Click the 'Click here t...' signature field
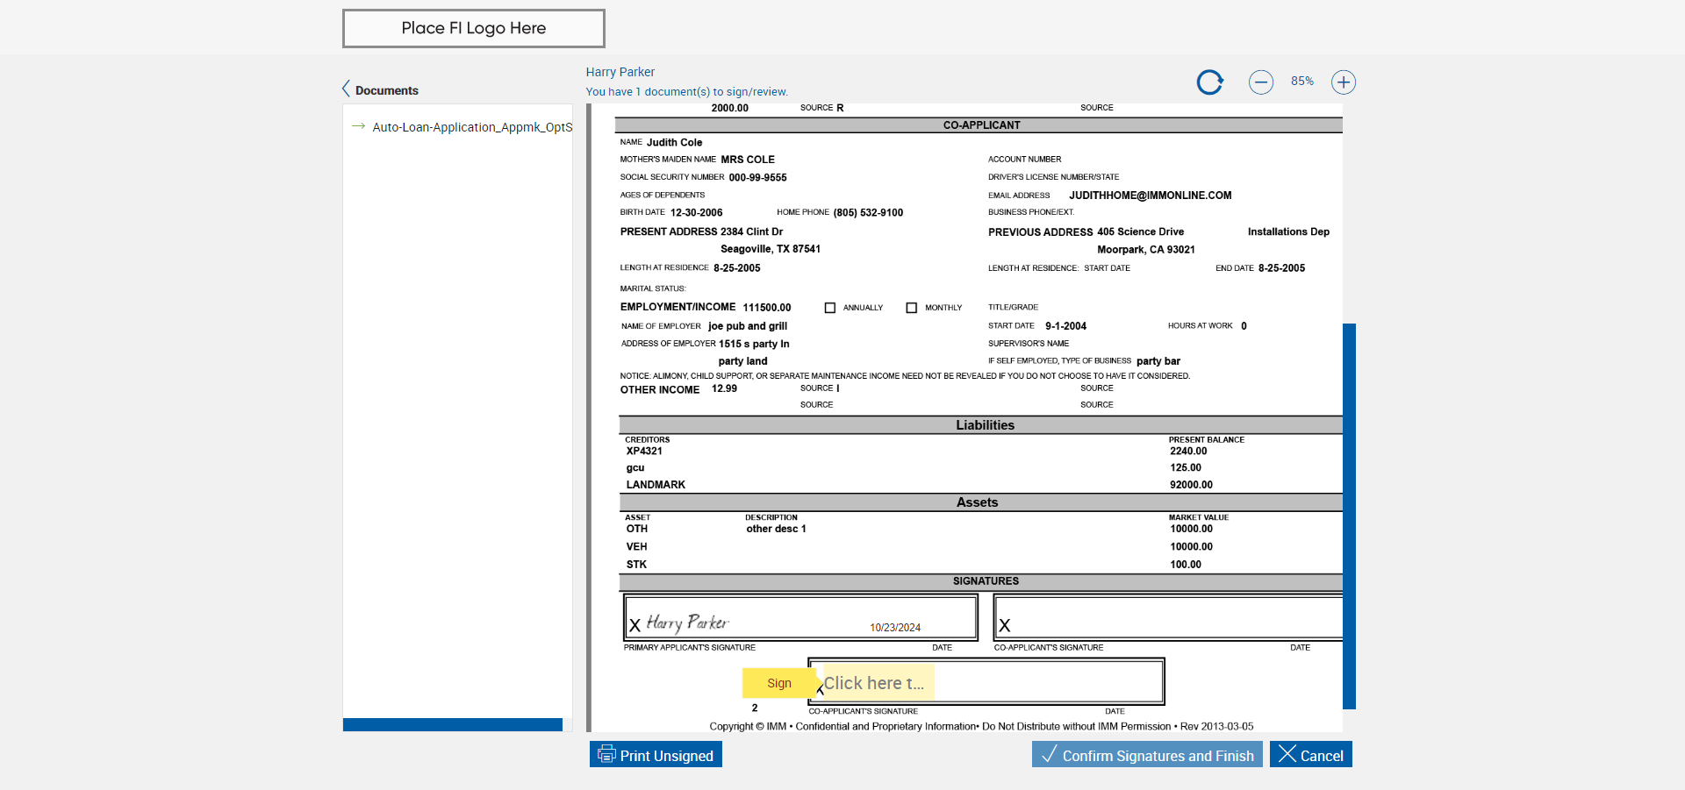Viewport: 1685px width, 790px height. pos(878,683)
